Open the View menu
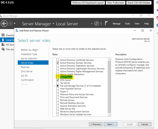 pyautogui.click(x=137, y=24)
